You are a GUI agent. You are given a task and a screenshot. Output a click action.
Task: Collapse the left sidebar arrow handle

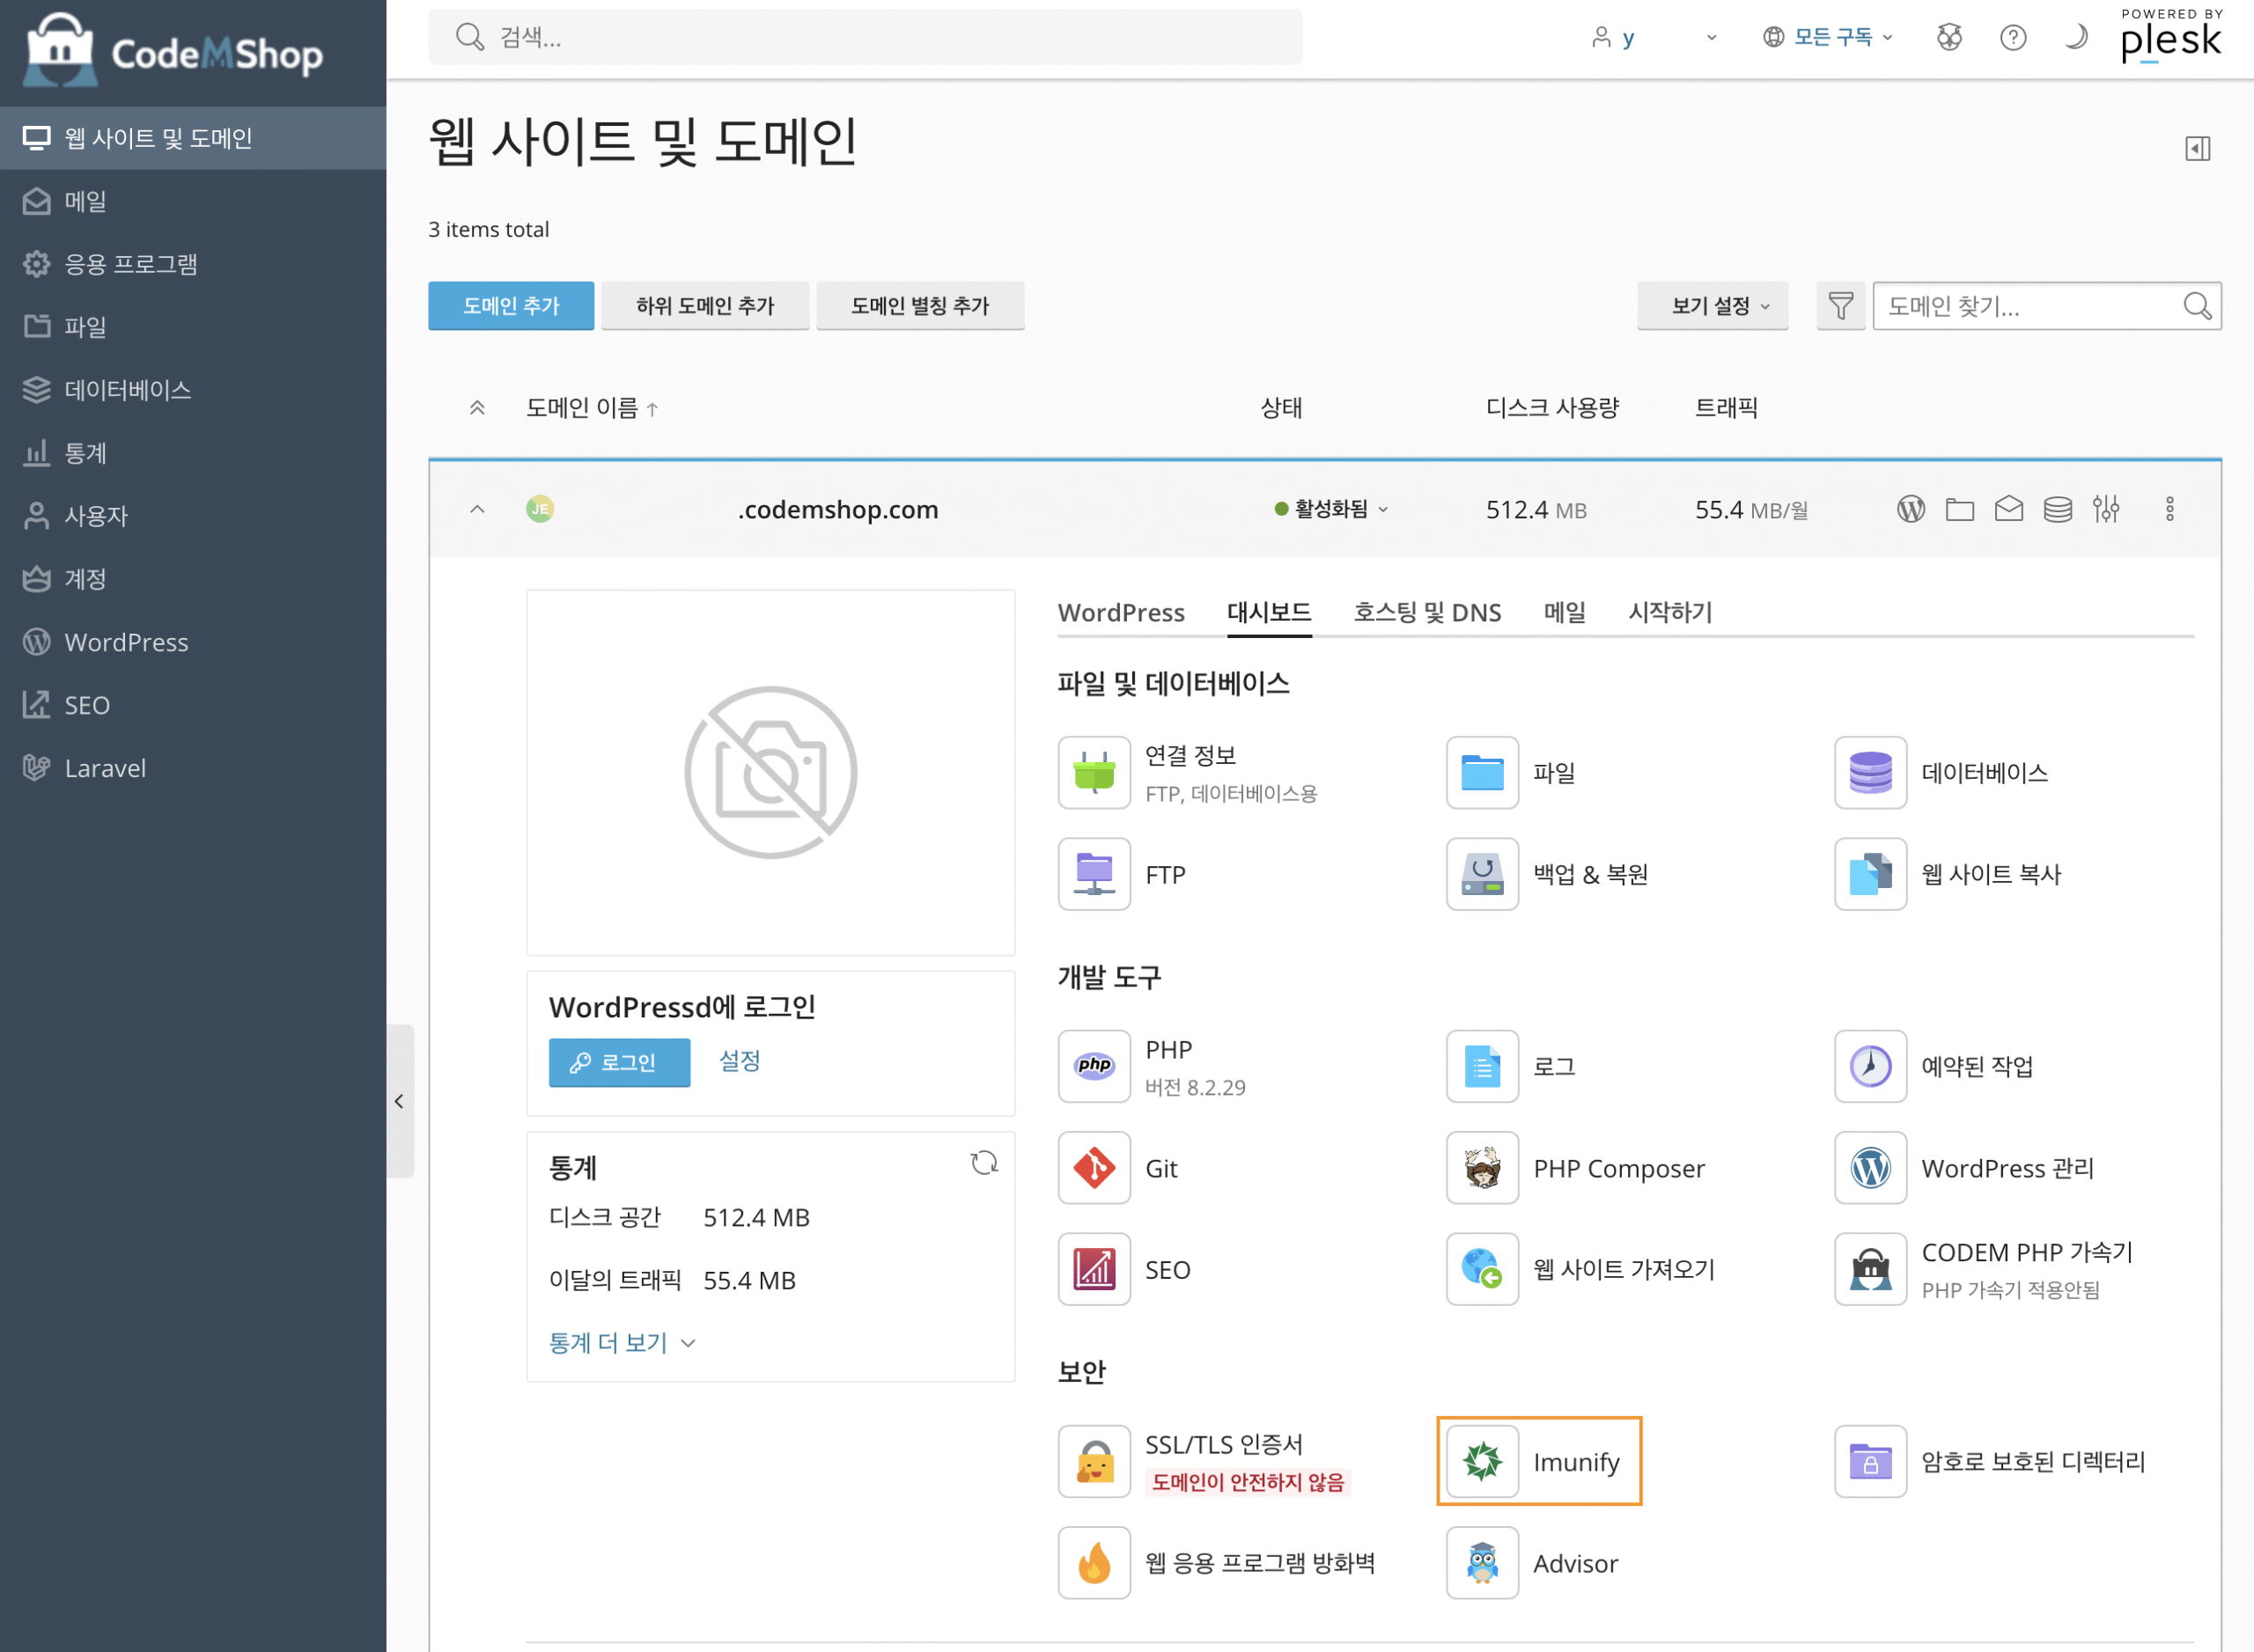(x=399, y=1101)
